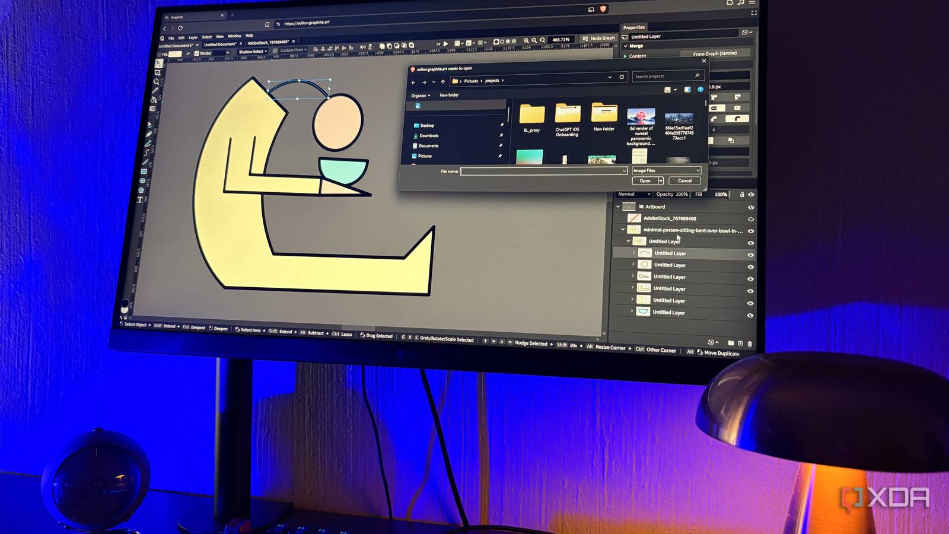The height and width of the screenshot is (534, 949).
Task: Click the Fill color swatch in the options bar
Action: click(175, 54)
